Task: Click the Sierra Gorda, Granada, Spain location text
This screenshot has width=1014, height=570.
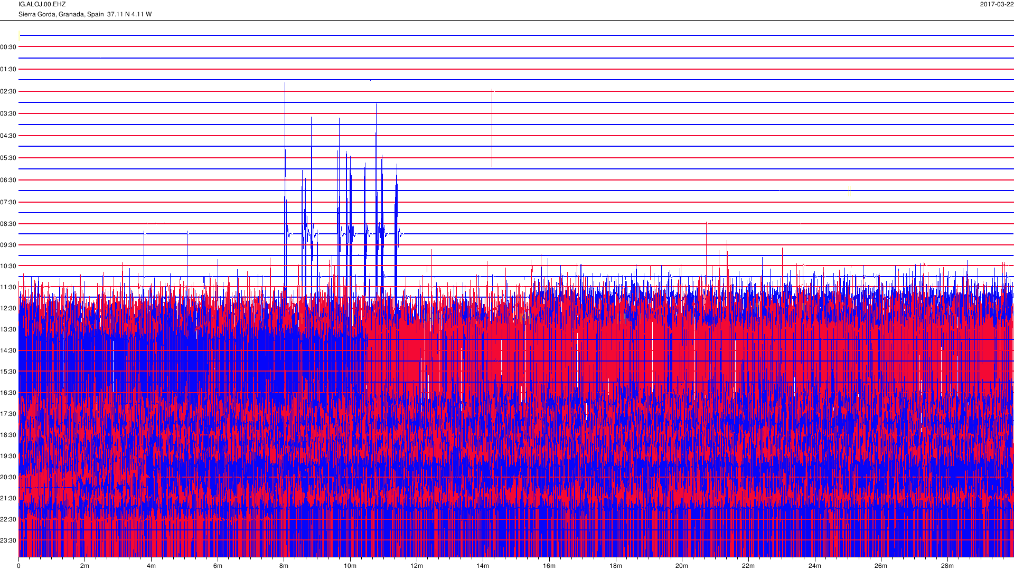Action: (x=61, y=14)
